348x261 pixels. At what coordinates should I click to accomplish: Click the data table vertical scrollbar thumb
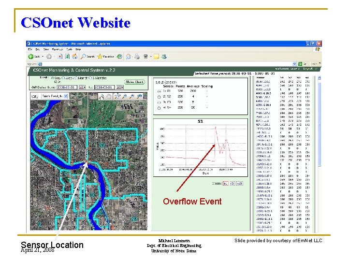[319, 124]
